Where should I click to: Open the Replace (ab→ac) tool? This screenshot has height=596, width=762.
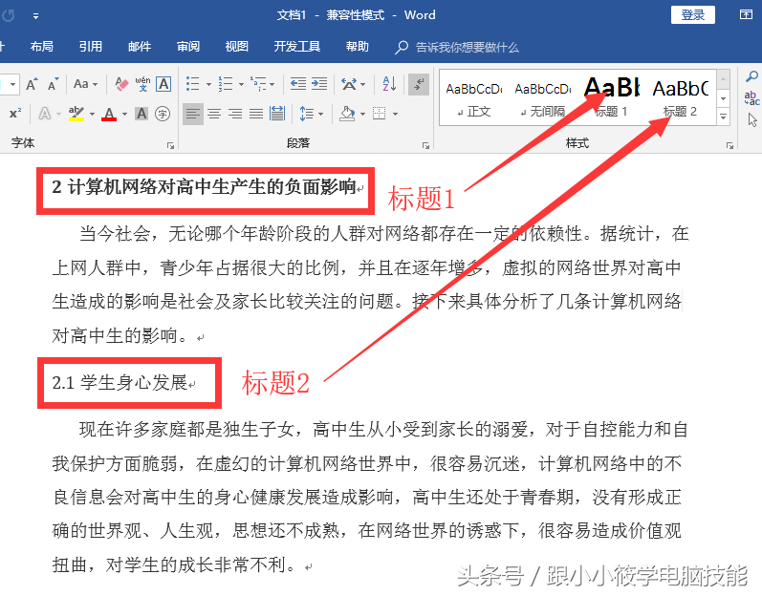pyautogui.click(x=751, y=98)
